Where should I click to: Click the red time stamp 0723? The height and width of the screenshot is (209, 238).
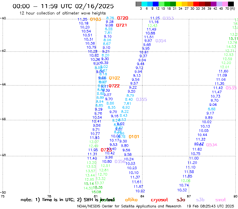106,150
